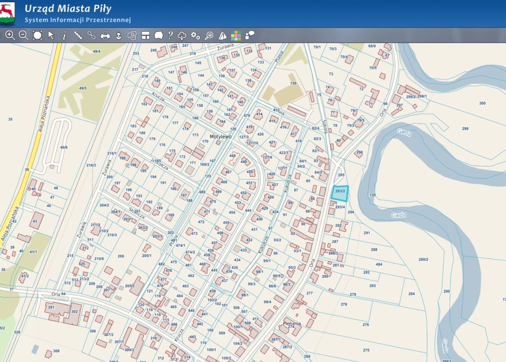This screenshot has height=362, width=506.
Task: Click the highlighted parcel 293/2
Action: pos(340,194)
